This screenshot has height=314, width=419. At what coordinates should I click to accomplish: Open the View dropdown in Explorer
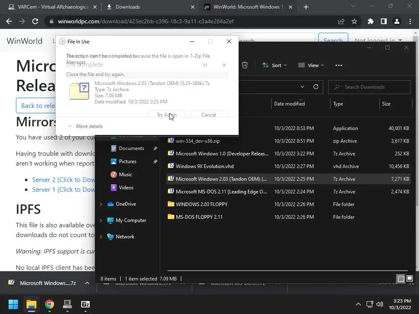coord(311,65)
